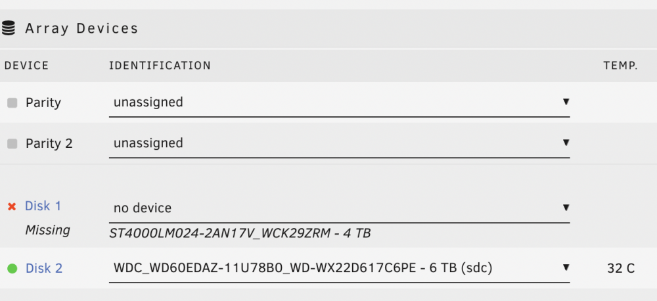The image size is (657, 301).
Task: Select the Parity 'unassigned' selection field
Action: pyautogui.click(x=340, y=103)
